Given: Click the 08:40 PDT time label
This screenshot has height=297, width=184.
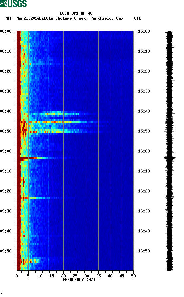Looking at the screenshot, I should click(6, 111).
